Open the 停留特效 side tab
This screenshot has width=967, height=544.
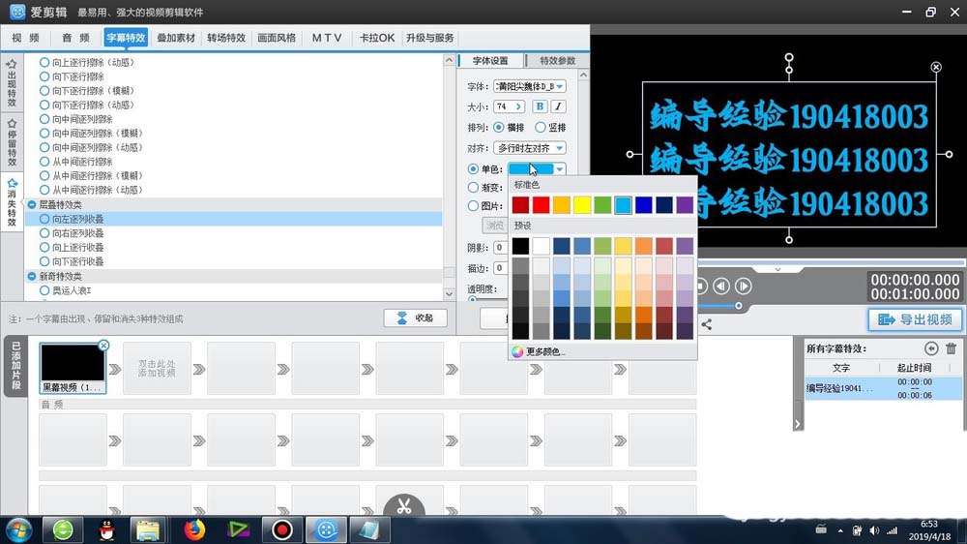[12, 142]
